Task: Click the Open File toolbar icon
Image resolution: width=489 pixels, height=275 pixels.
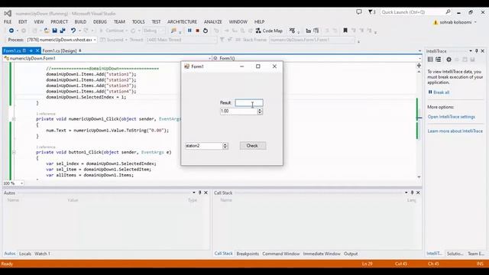Action: pos(47,31)
